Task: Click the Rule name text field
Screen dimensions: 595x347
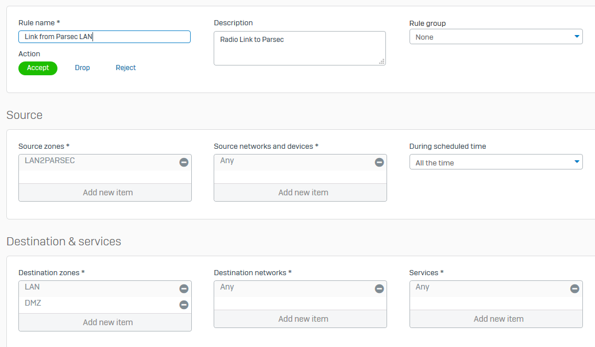Action: tap(105, 37)
